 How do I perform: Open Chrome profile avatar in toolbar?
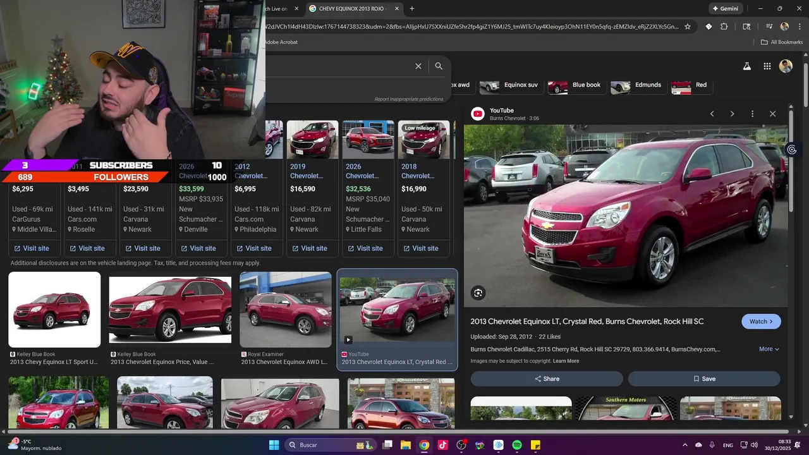784,27
